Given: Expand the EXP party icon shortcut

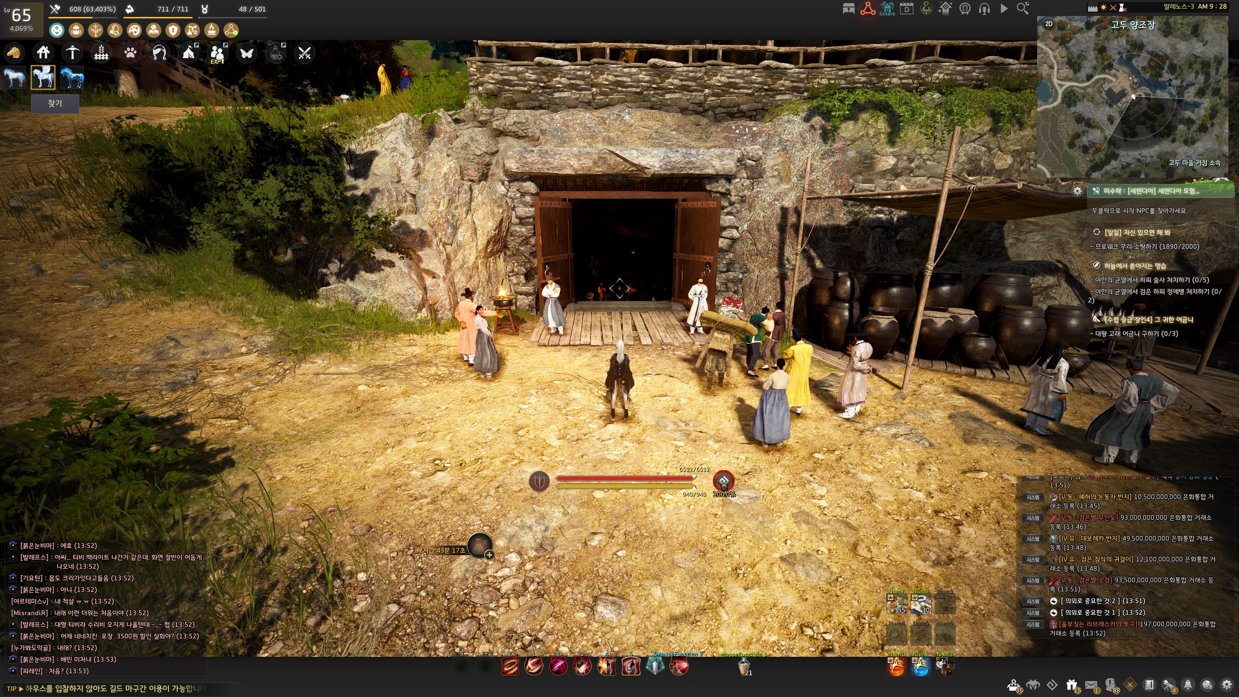Looking at the screenshot, I should [x=217, y=53].
